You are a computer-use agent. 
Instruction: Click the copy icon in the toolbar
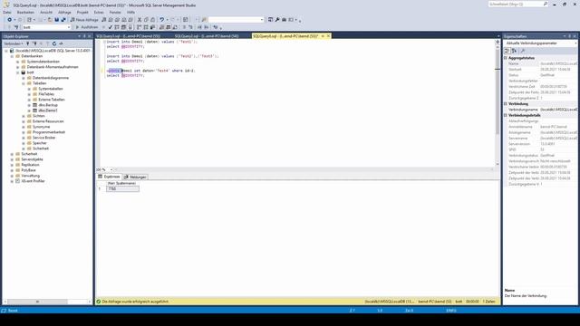pos(146,20)
